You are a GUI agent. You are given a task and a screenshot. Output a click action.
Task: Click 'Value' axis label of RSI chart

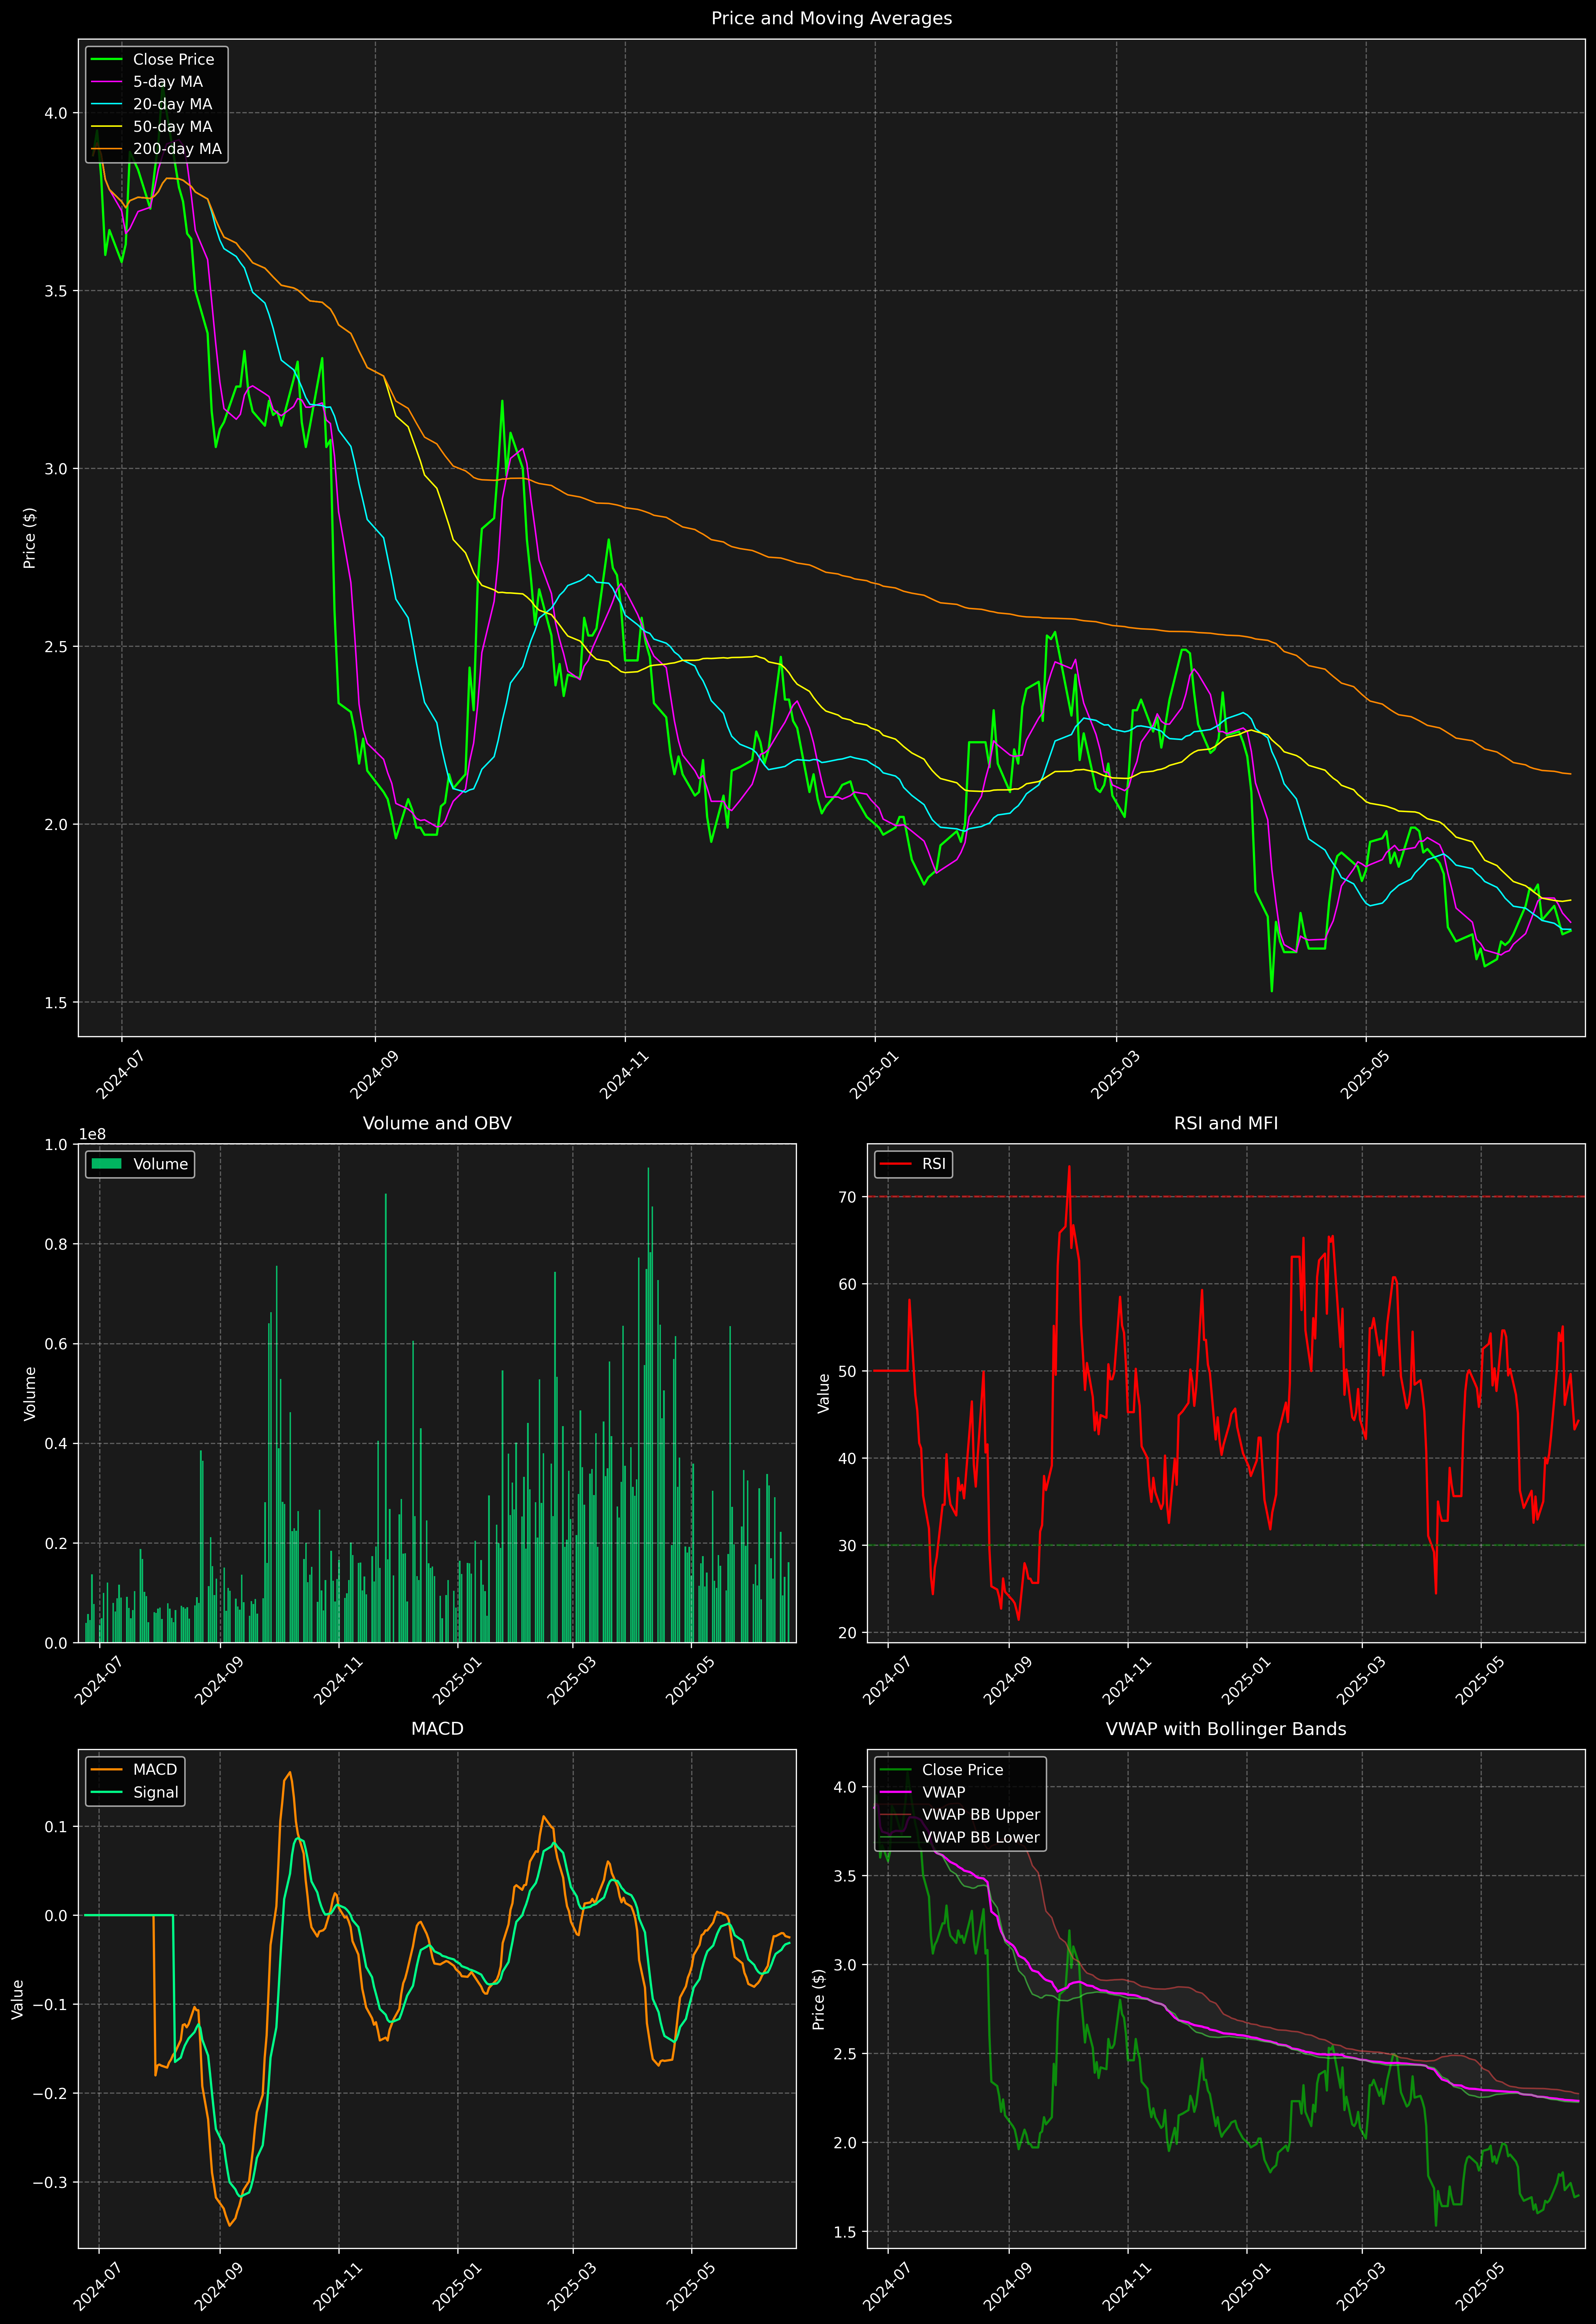click(824, 1393)
